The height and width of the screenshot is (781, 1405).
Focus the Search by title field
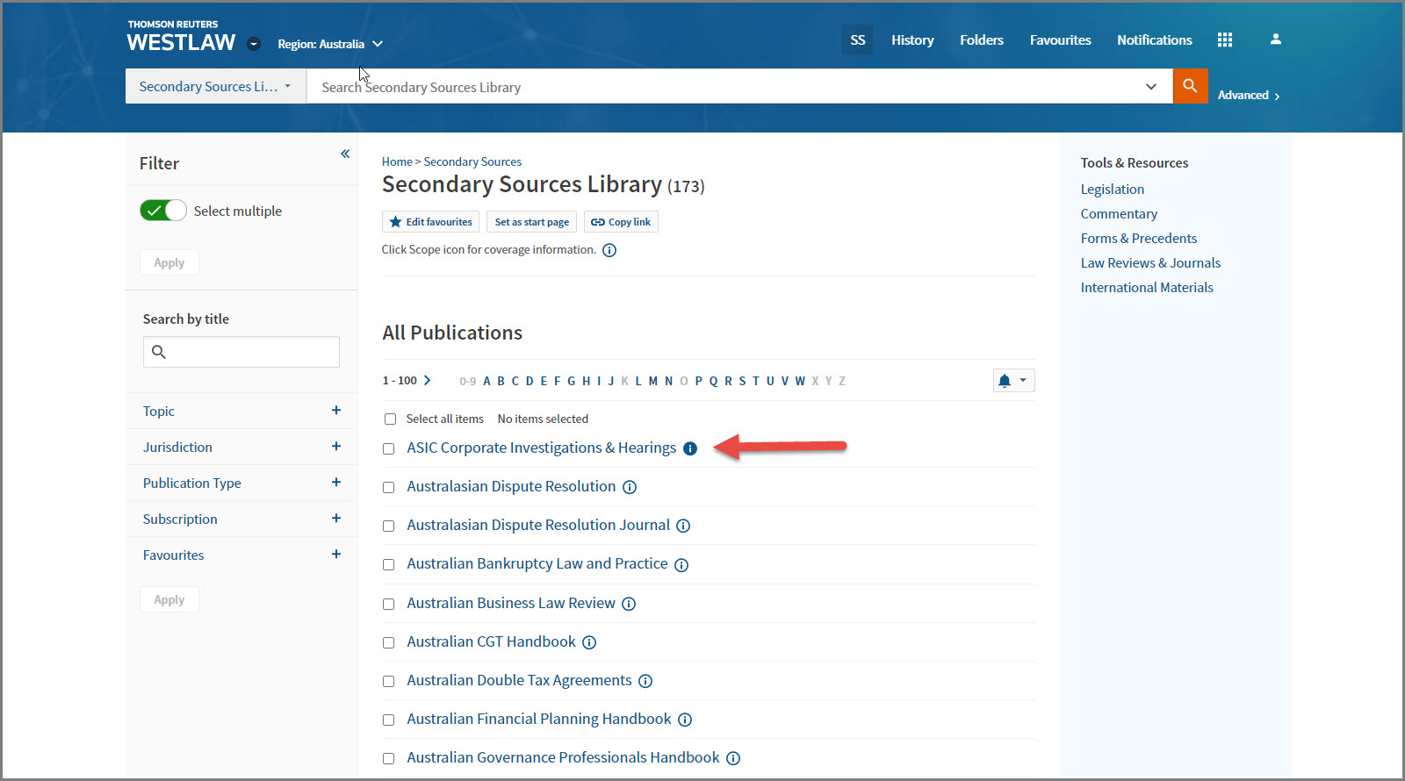coord(241,352)
